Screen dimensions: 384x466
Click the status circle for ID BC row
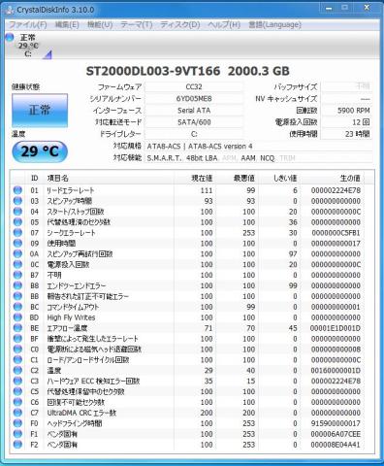coord(17,307)
